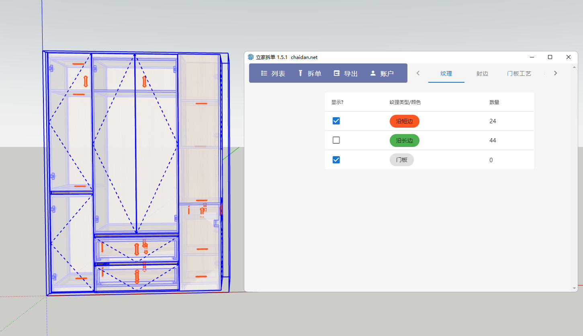Click the green 沿长边 color chip
The height and width of the screenshot is (336, 583).
pos(404,140)
